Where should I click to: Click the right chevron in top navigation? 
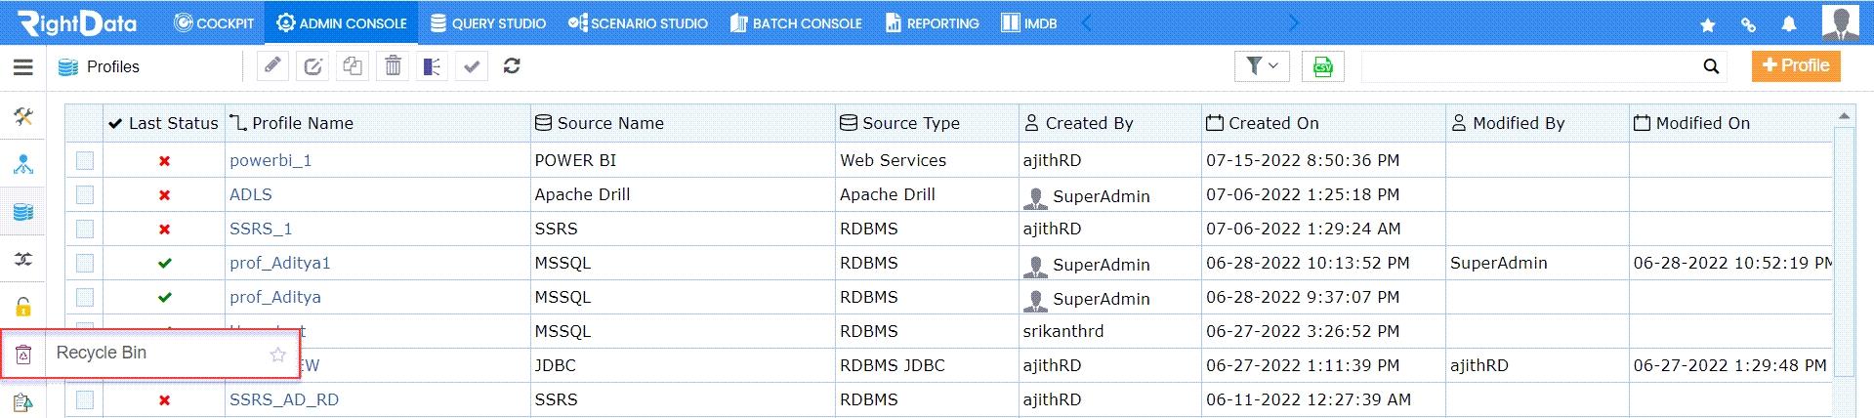tap(1294, 21)
